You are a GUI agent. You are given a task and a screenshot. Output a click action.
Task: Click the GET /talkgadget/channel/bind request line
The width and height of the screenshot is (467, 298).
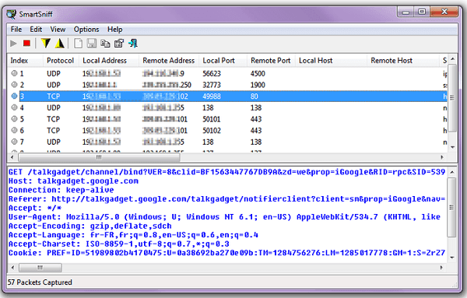(226, 172)
